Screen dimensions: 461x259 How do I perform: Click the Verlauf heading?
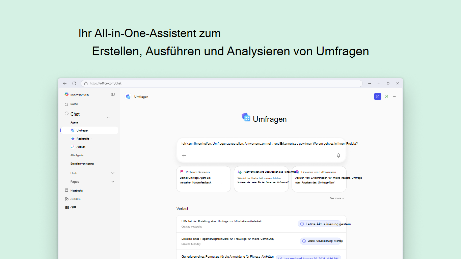(182, 209)
